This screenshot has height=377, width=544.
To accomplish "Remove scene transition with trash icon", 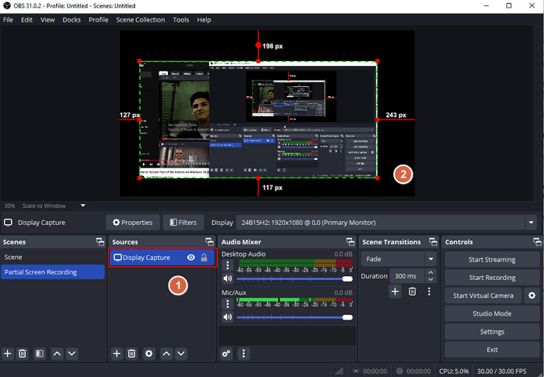I will [x=412, y=292].
